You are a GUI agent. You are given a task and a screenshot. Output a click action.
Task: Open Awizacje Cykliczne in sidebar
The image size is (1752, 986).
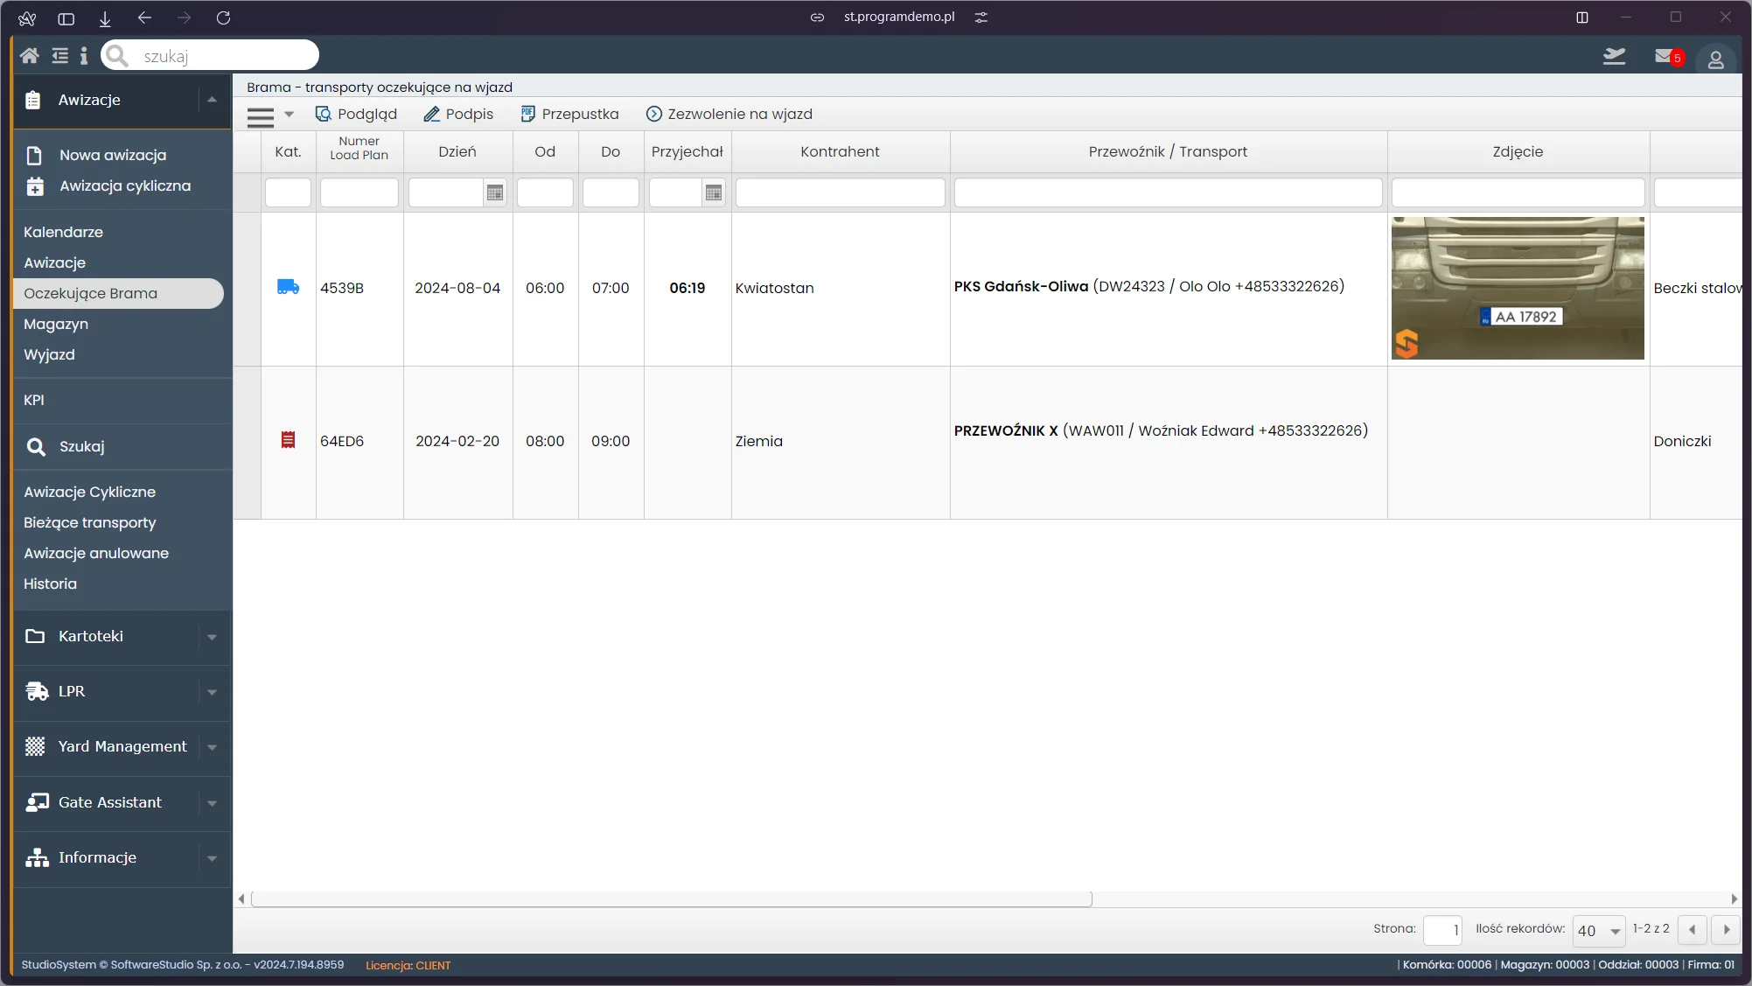(90, 492)
